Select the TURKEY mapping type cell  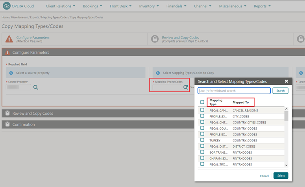pos(215,140)
